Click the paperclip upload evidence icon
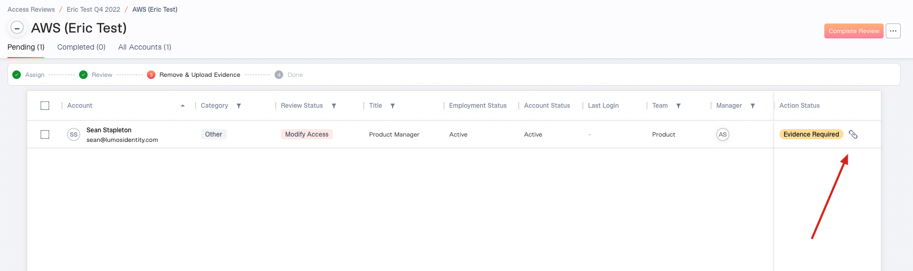913x271 pixels. tap(853, 134)
